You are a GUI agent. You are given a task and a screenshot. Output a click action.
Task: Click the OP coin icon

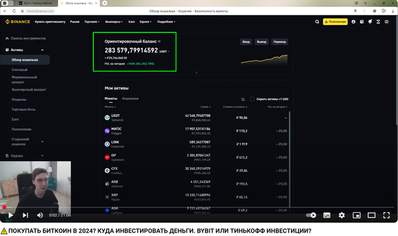pyautogui.click(x=107, y=157)
